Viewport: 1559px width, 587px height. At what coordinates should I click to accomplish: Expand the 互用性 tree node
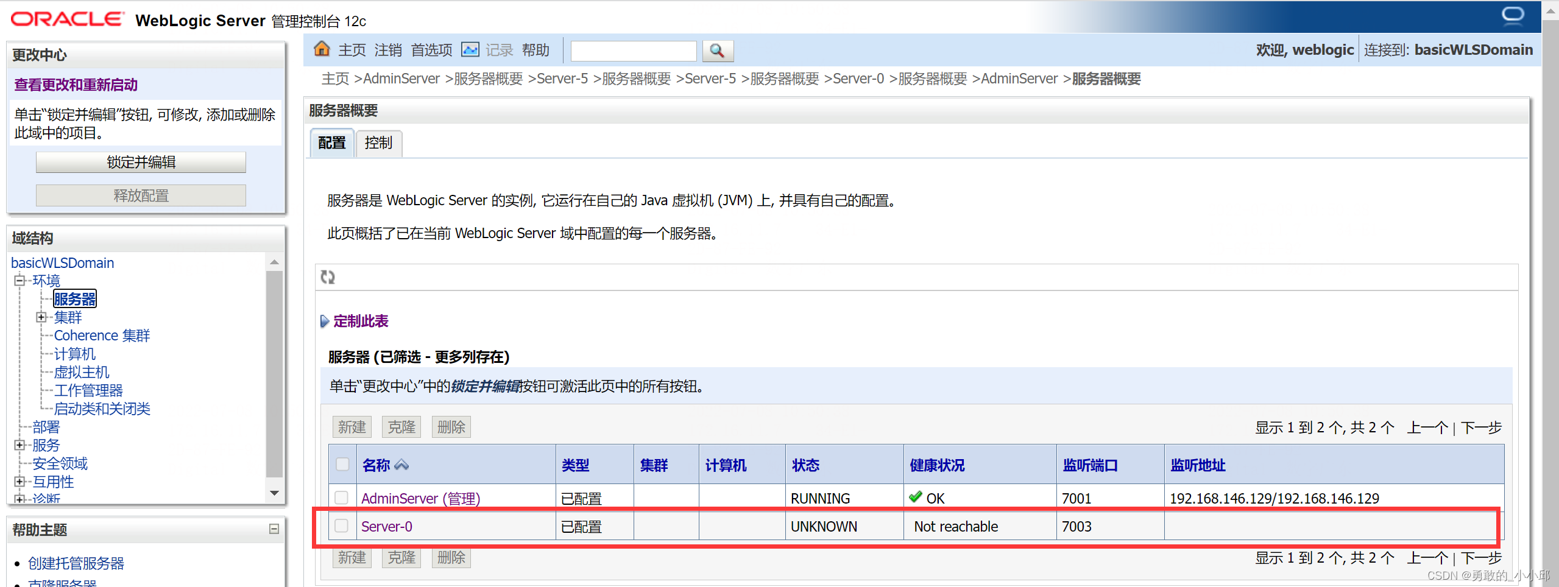coord(20,481)
